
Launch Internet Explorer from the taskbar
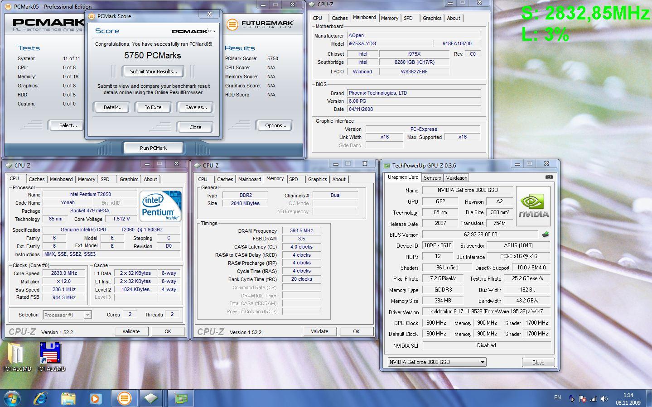point(41,398)
